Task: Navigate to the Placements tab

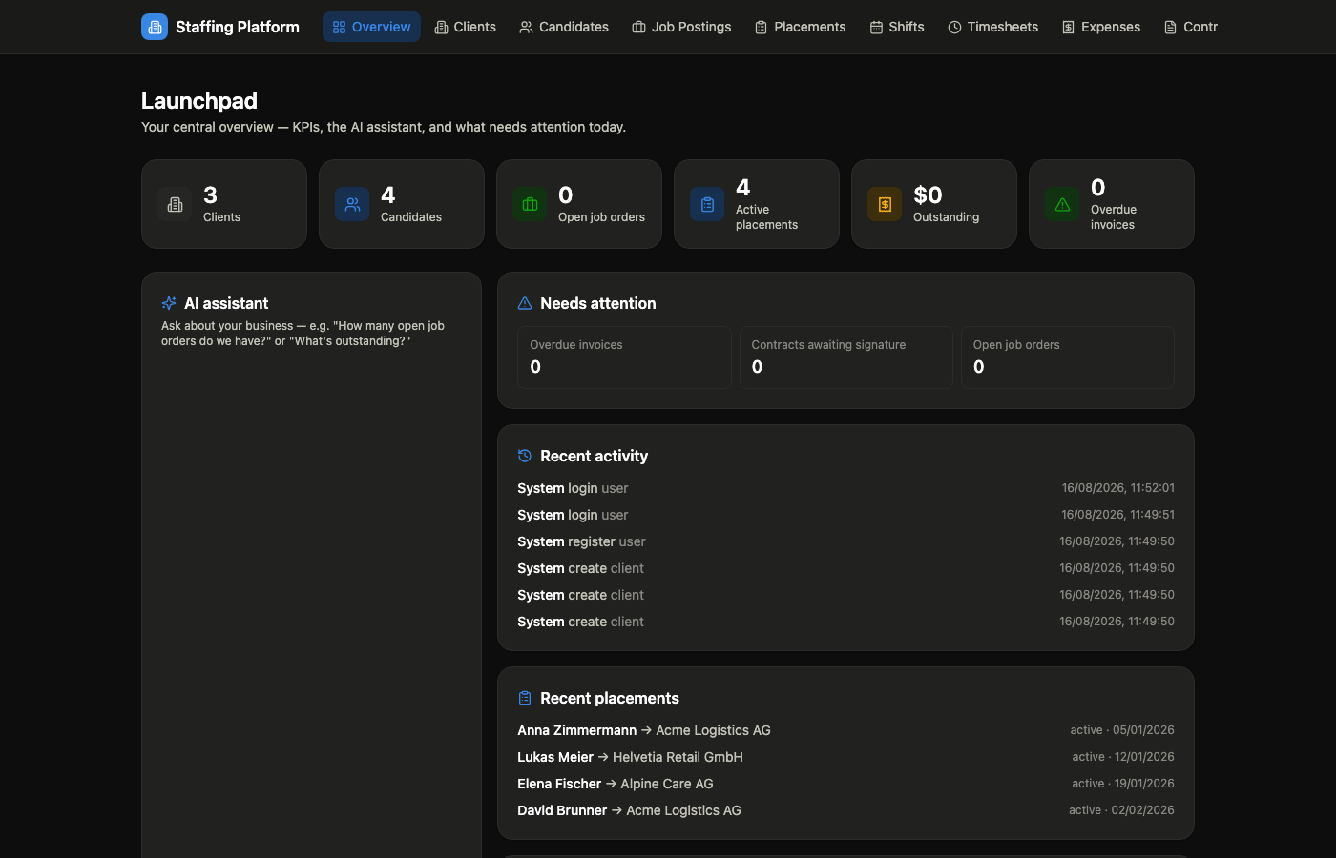Action: pos(800,27)
